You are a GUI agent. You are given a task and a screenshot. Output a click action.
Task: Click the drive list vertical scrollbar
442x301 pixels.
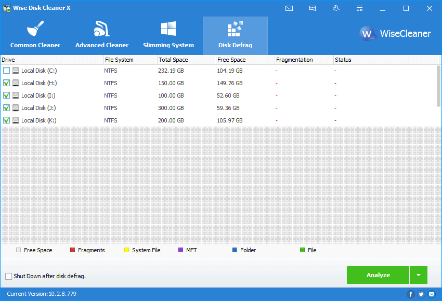[438, 86]
